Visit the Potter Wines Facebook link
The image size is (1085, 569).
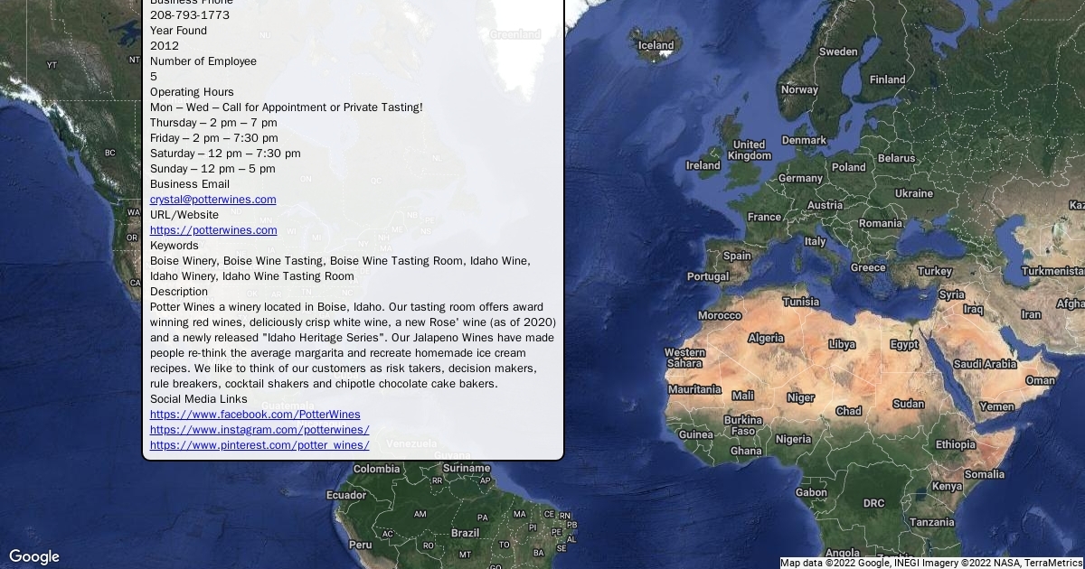(255, 415)
